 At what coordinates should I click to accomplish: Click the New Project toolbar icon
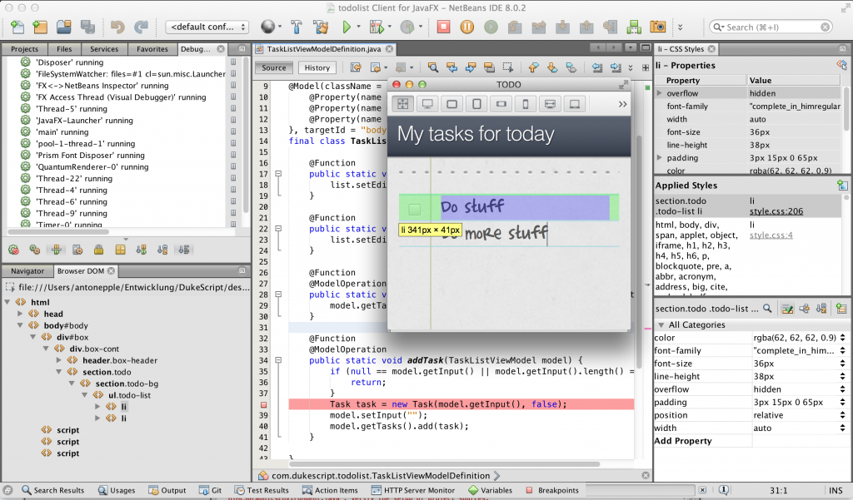pos(40,27)
